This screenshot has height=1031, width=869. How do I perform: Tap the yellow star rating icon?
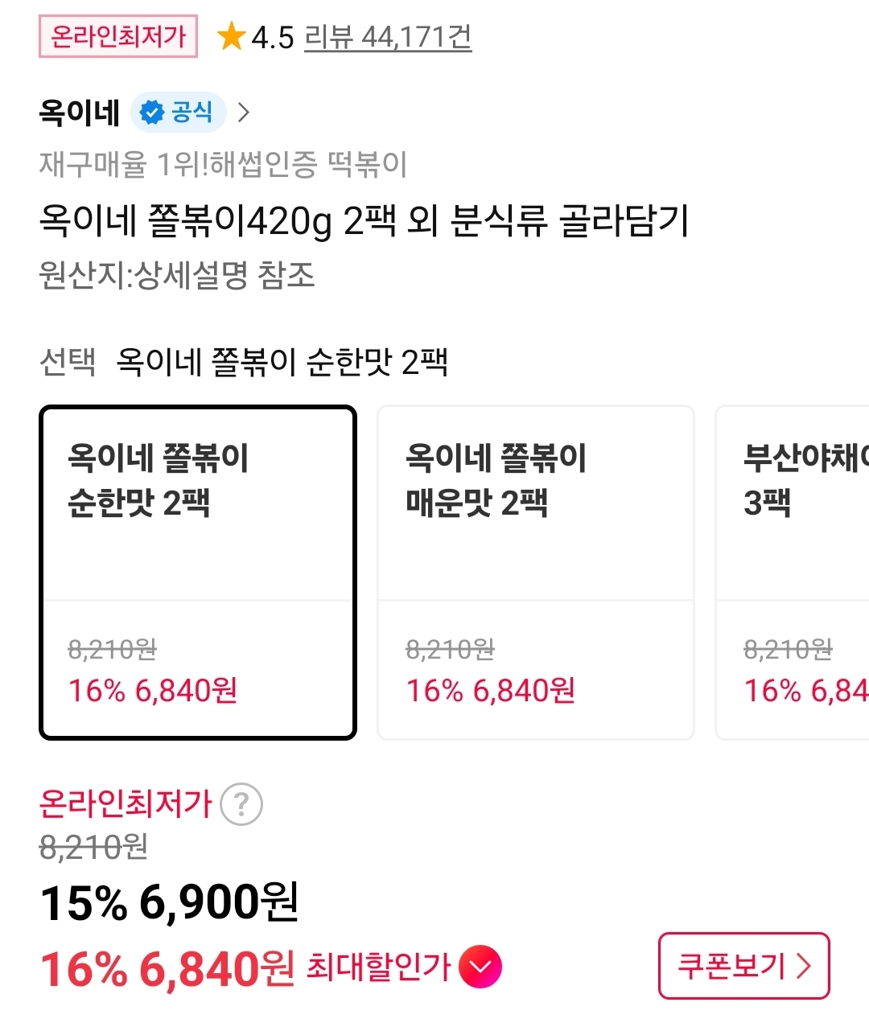click(x=231, y=37)
